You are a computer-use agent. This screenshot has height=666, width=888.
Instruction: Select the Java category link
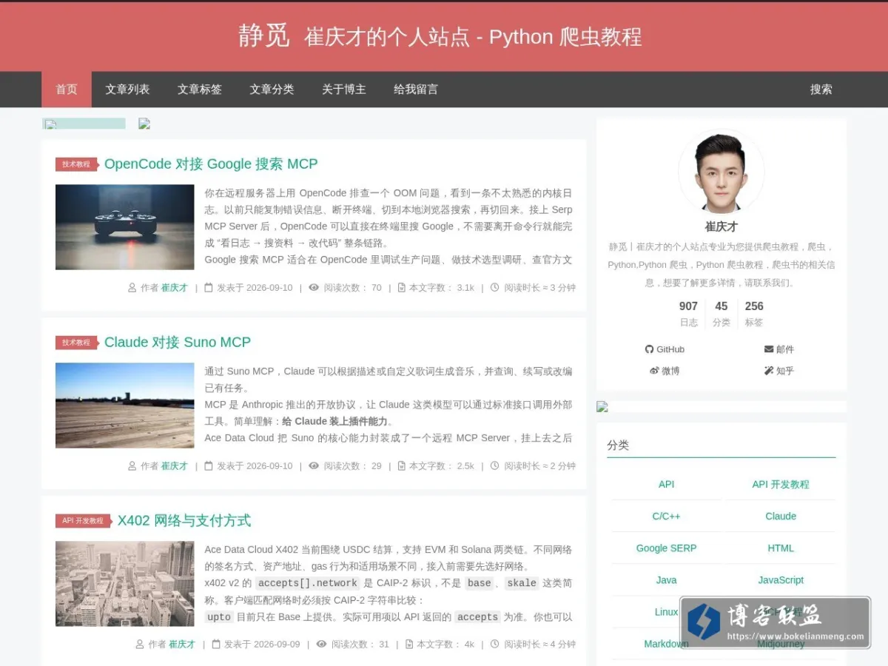tap(667, 580)
